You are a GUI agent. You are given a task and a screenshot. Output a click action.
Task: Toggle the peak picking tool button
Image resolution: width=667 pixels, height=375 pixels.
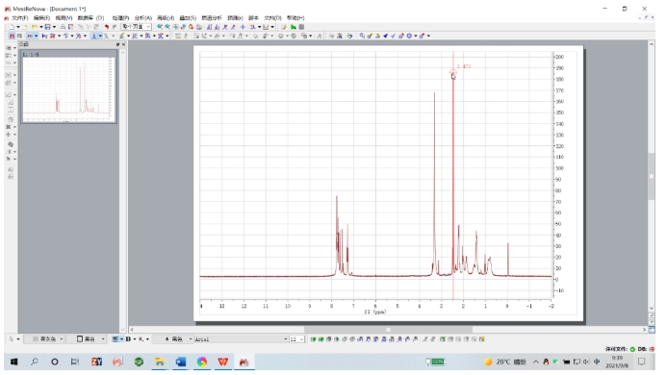[x=94, y=37]
